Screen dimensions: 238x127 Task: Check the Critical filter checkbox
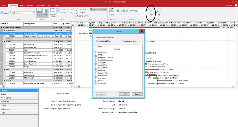click(x=97, y=55)
